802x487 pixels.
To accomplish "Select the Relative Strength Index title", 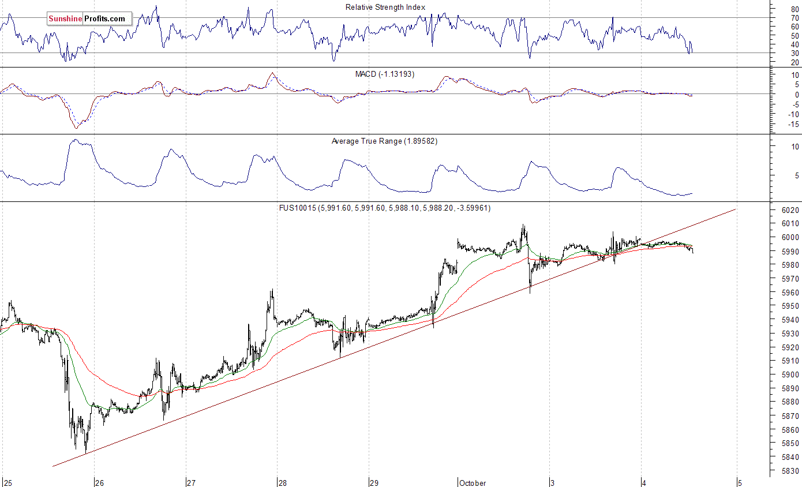I will pos(385,7).
